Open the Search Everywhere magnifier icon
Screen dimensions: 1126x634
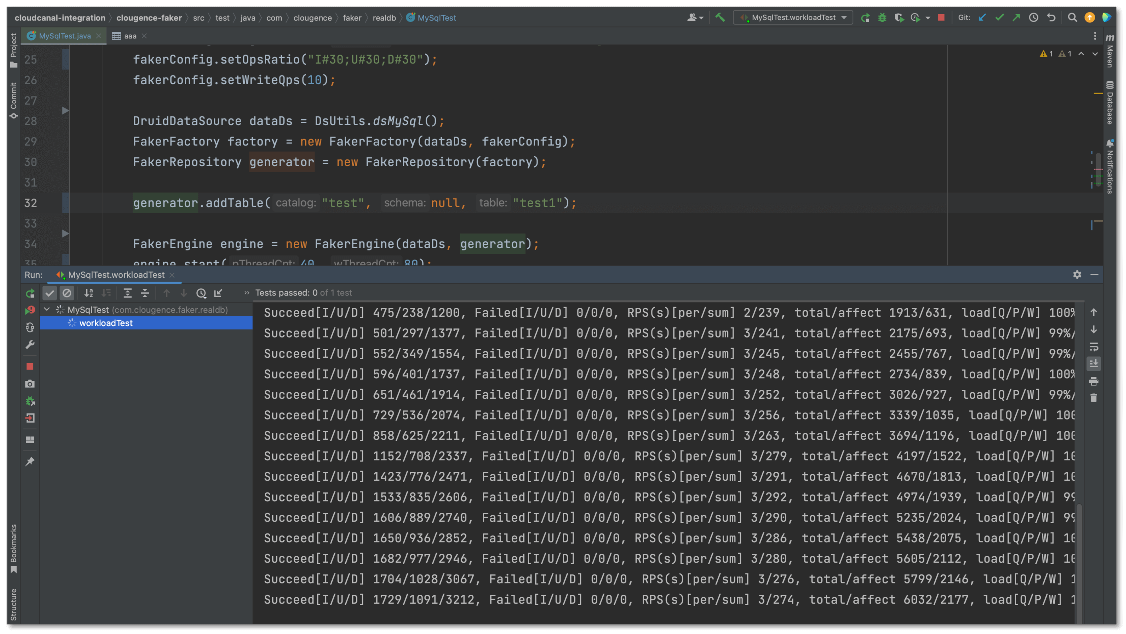tap(1072, 18)
